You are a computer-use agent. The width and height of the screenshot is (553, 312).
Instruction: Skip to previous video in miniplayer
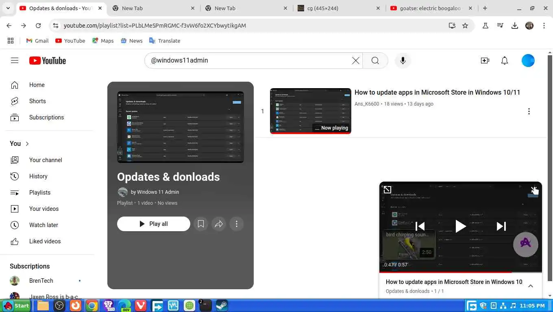coord(420,226)
